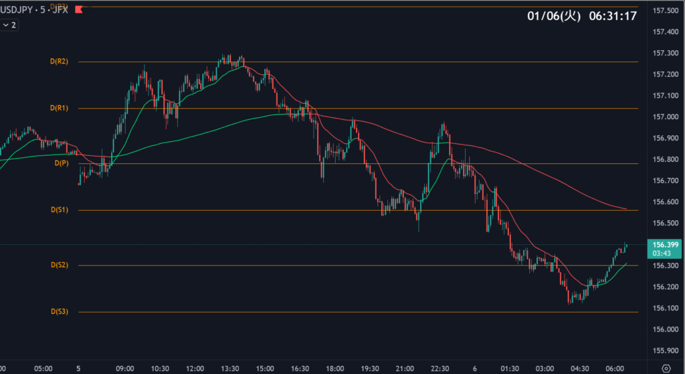Expand the collapsed indicators legend showing 2
This screenshot has height=374, width=685.
pos(9,25)
